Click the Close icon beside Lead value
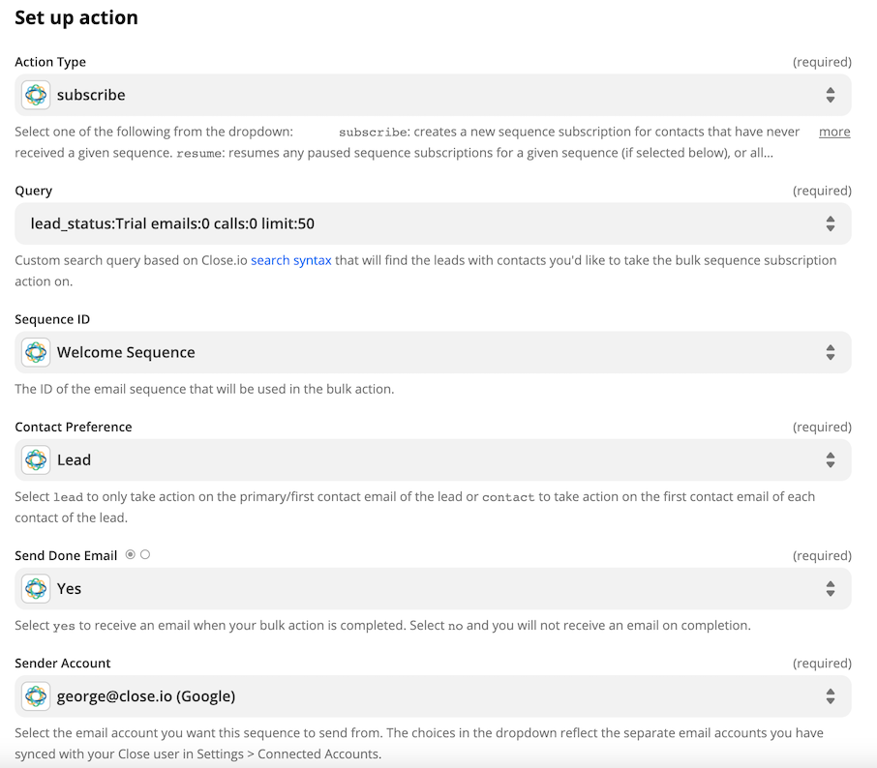The image size is (877, 768). pos(36,460)
